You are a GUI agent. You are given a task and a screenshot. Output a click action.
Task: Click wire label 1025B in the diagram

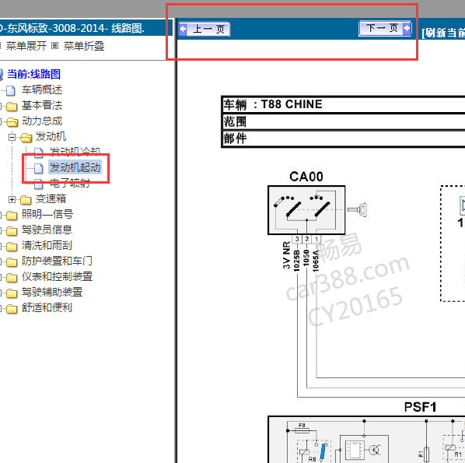(x=296, y=261)
